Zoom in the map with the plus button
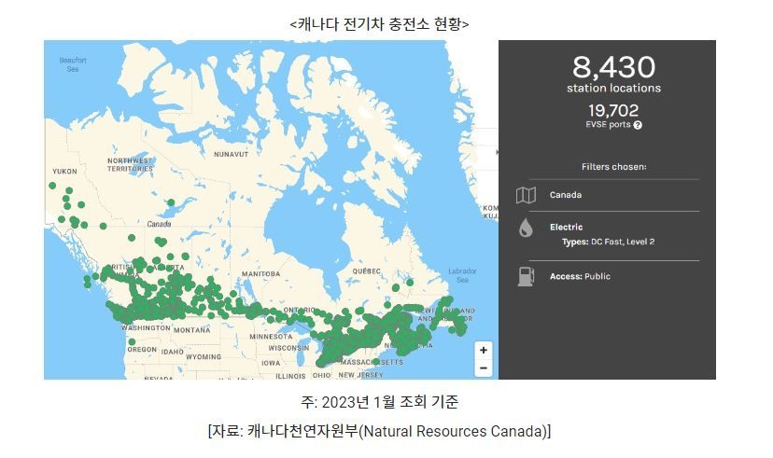 [484, 350]
